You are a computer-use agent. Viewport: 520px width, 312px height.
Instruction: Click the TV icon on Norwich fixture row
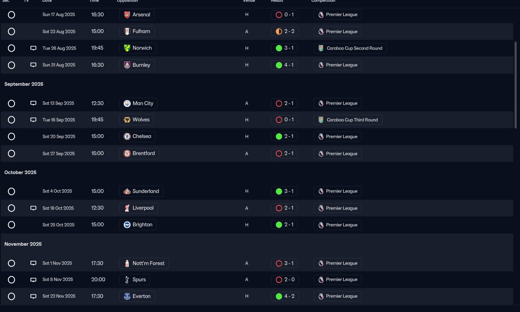pos(33,48)
